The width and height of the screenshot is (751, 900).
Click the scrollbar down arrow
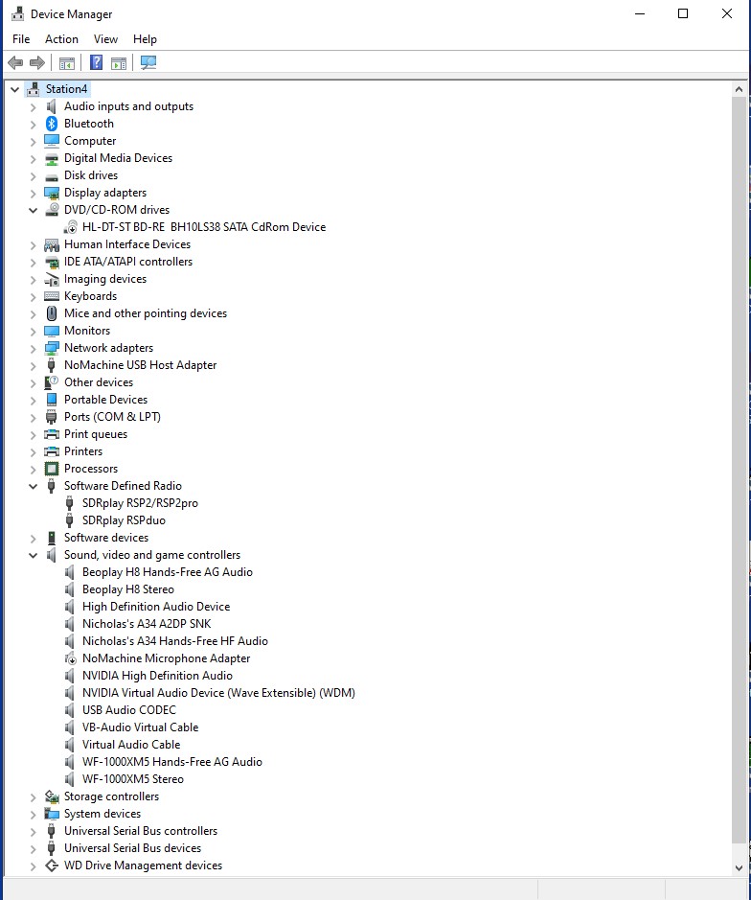(x=739, y=868)
